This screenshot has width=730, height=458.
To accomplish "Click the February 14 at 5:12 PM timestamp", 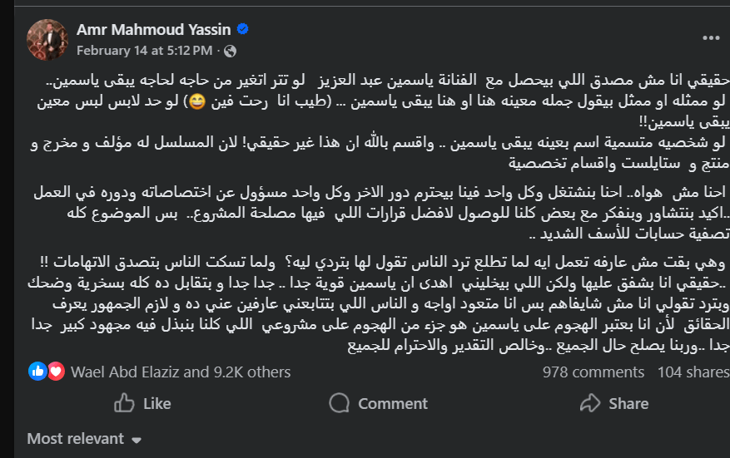I will 144,50.
